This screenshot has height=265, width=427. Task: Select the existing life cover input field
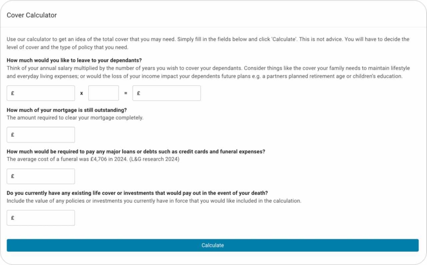(40, 217)
